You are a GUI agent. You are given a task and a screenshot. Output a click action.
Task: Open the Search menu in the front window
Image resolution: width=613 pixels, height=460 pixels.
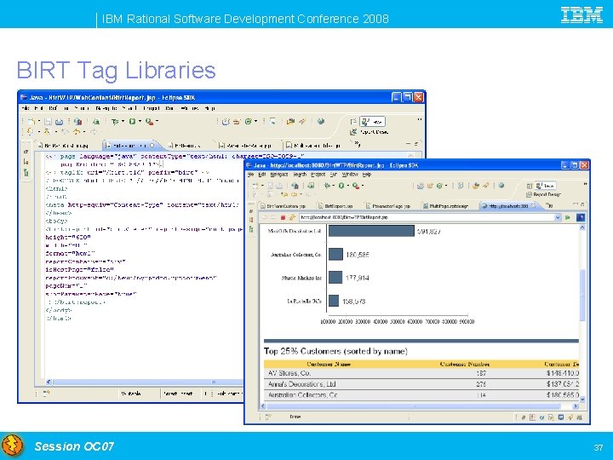[x=300, y=175]
